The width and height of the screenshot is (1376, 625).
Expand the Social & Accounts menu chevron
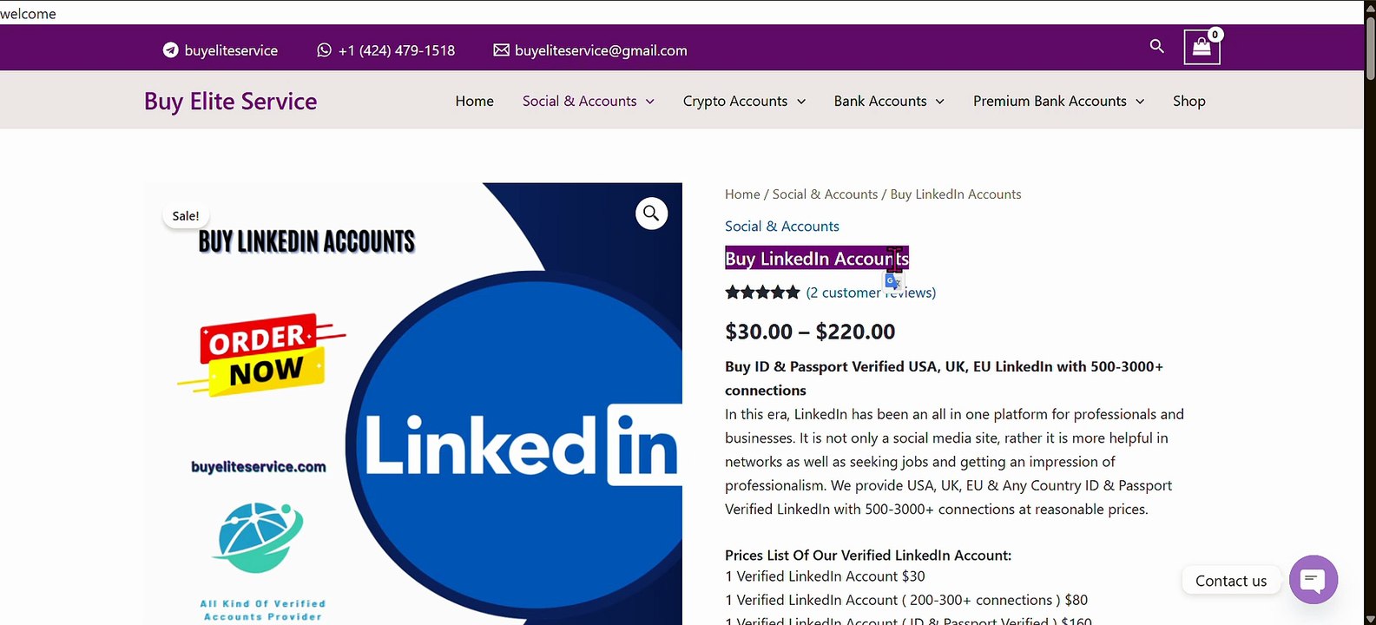click(649, 102)
